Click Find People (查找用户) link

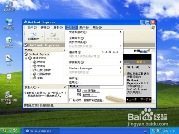90,95
